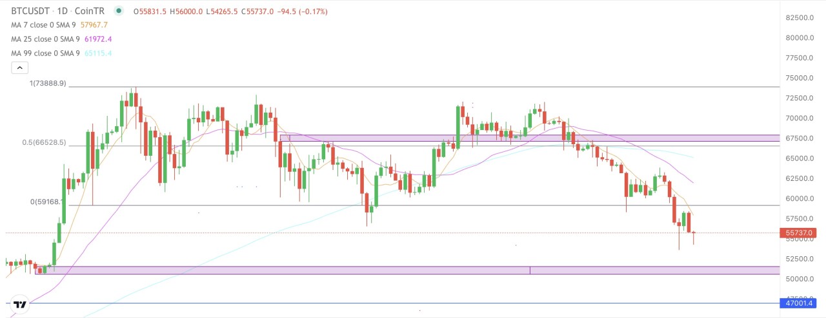Click the 0 (59168.1) Fibonacci label
Screen dimensions: 826x318
pyautogui.click(x=45, y=201)
